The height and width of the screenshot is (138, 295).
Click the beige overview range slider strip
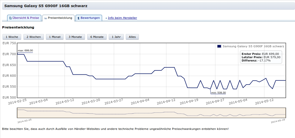(x=151, y=113)
